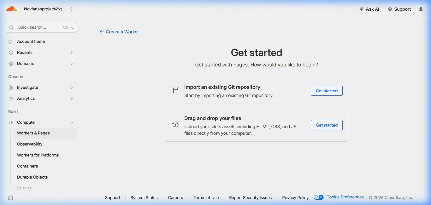Click the Git branch icon

(175, 90)
